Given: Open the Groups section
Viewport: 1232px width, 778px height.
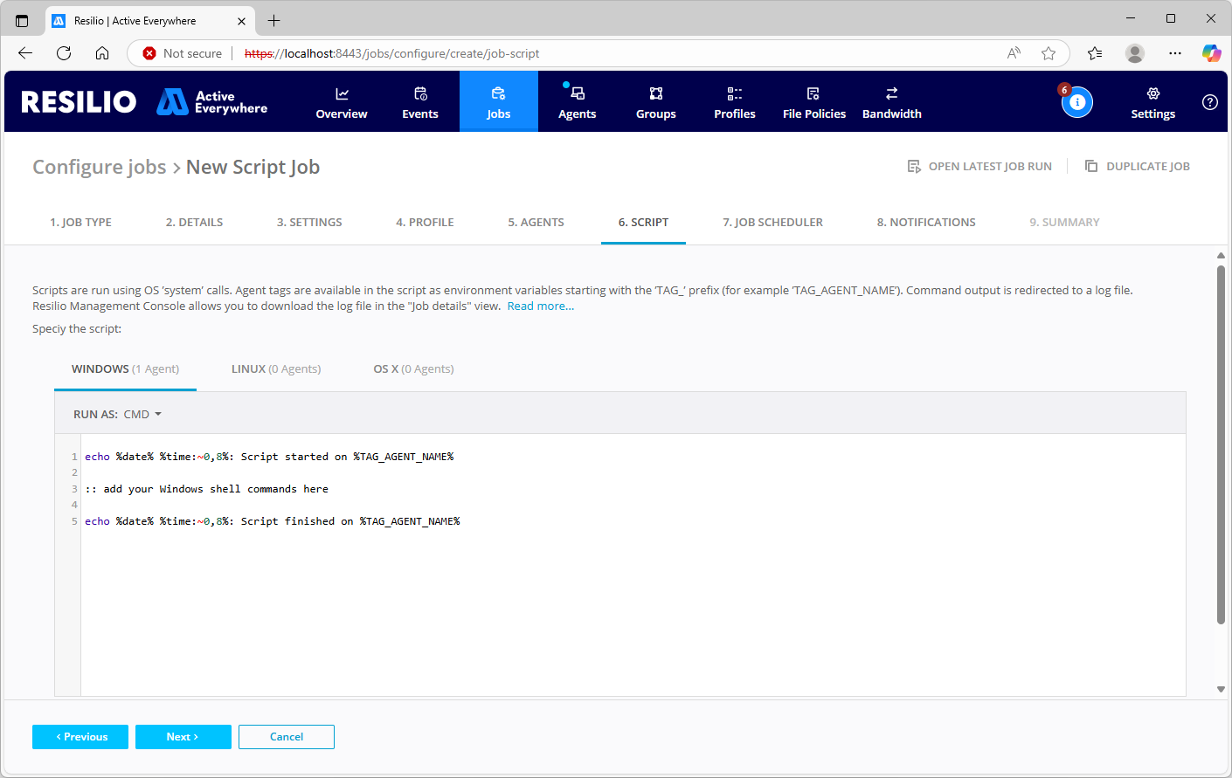Looking at the screenshot, I should (655, 102).
